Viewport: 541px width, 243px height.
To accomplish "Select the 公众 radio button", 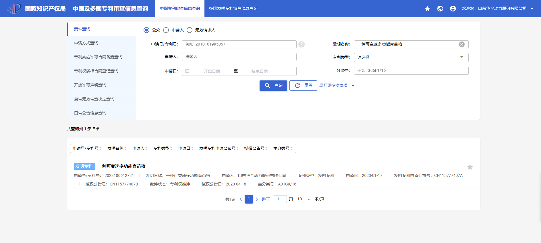I will point(146,30).
